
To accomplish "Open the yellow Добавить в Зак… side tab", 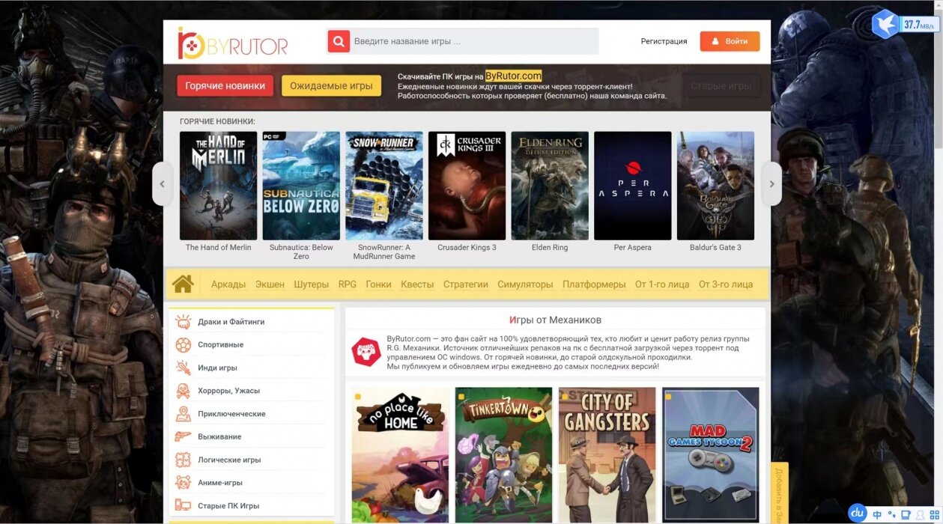I will pos(779,493).
